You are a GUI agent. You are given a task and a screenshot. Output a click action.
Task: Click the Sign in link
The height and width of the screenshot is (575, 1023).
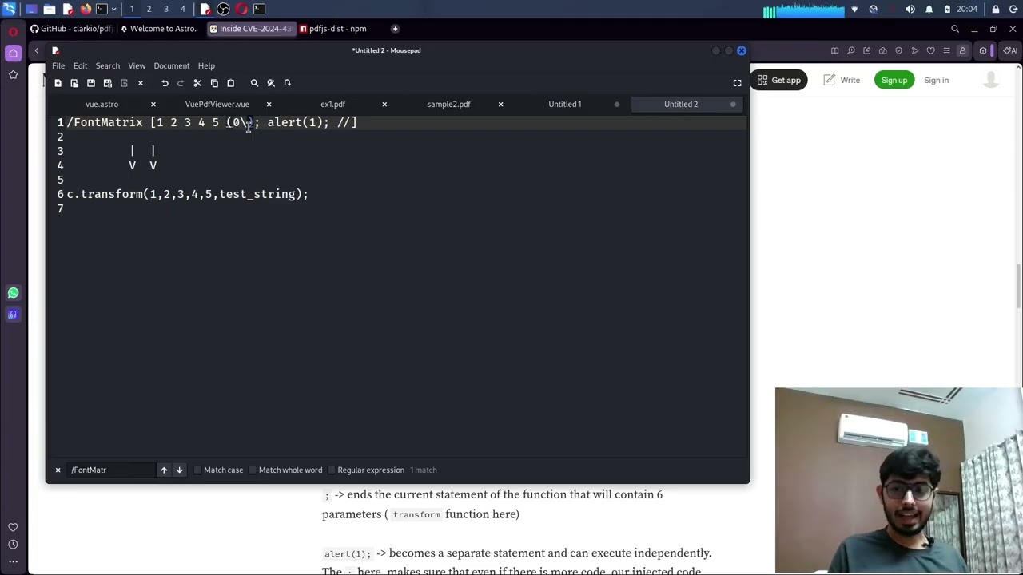[x=936, y=80]
